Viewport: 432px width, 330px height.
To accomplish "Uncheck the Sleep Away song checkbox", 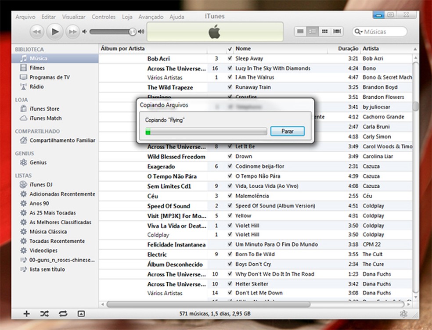I will click(230, 58).
